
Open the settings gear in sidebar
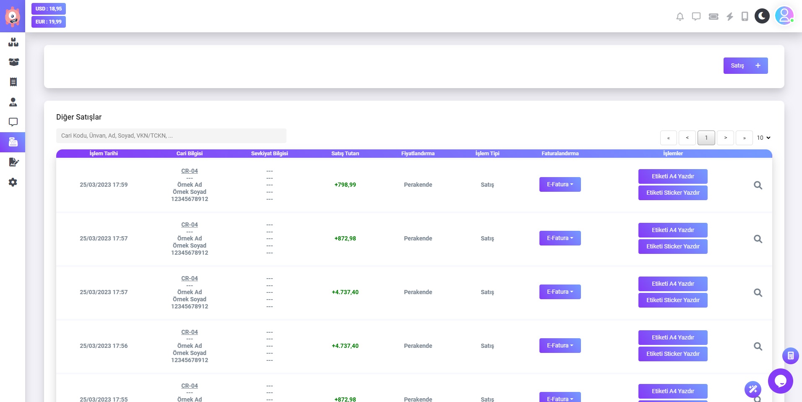click(13, 182)
